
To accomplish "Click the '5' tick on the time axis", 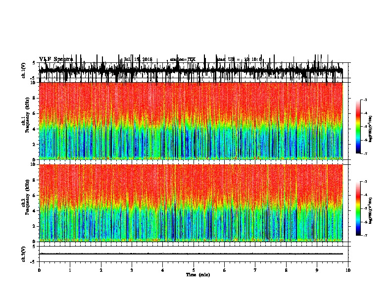I will pos(194,270).
